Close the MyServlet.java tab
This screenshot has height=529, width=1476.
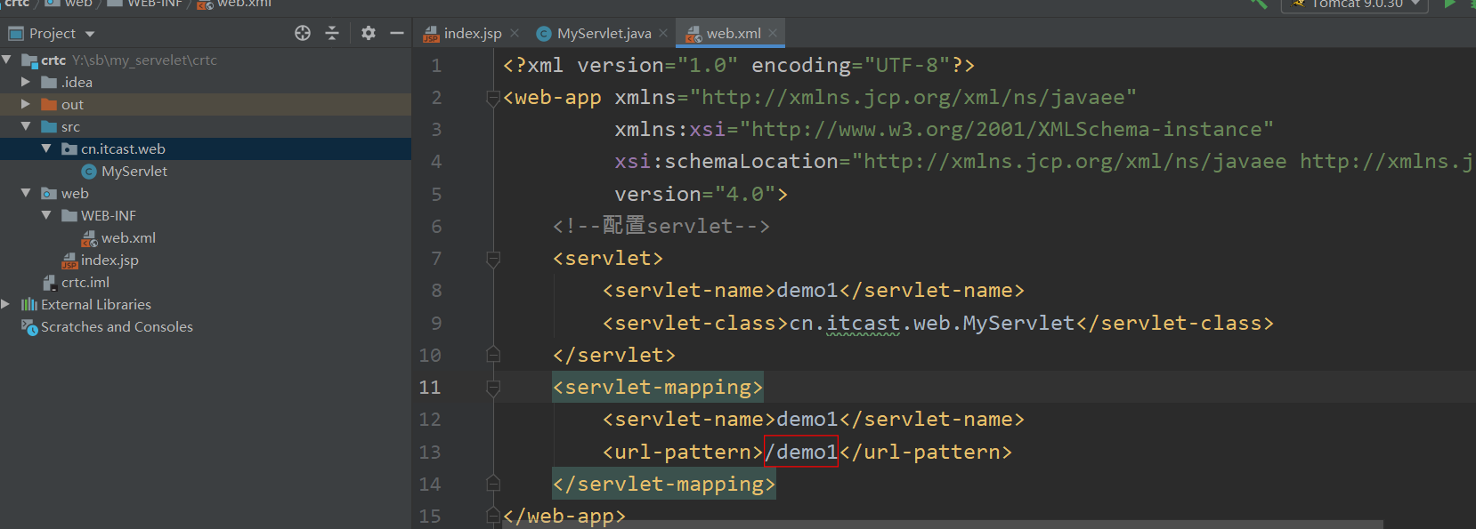point(663,33)
